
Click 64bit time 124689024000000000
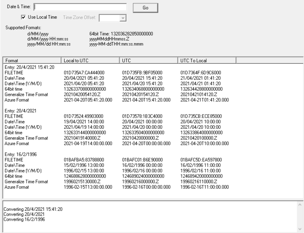(x=143, y=176)
